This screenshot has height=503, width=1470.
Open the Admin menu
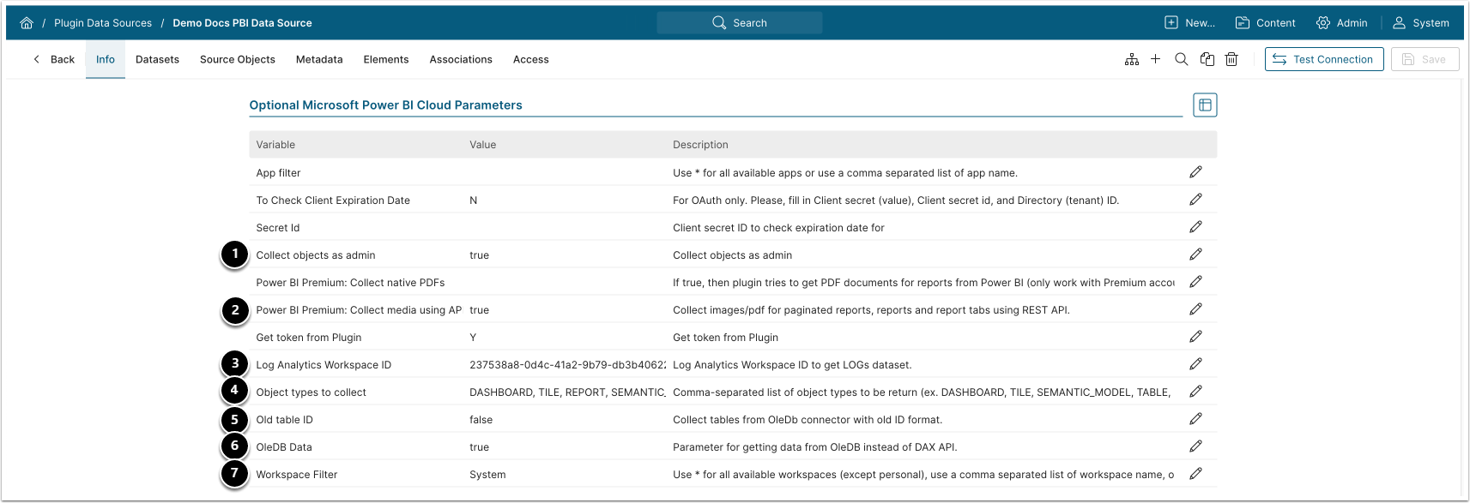tap(1342, 23)
